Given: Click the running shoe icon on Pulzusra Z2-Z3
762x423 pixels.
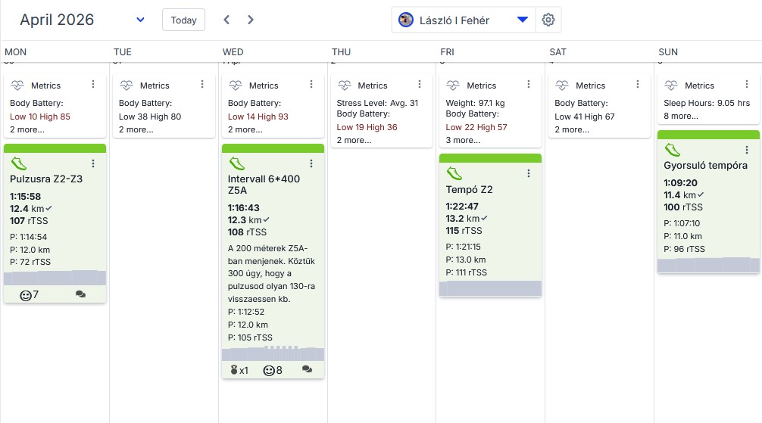Looking at the screenshot, I should coord(20,163).
